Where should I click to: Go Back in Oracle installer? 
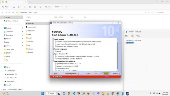tap(88, 74)
